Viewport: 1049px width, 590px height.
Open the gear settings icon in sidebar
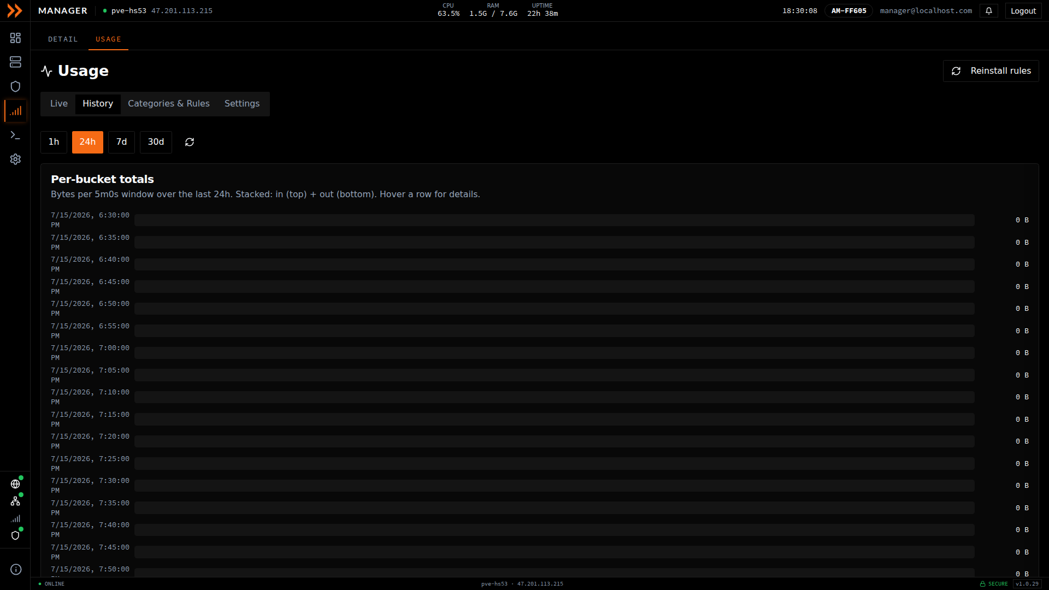coord(15,159)
